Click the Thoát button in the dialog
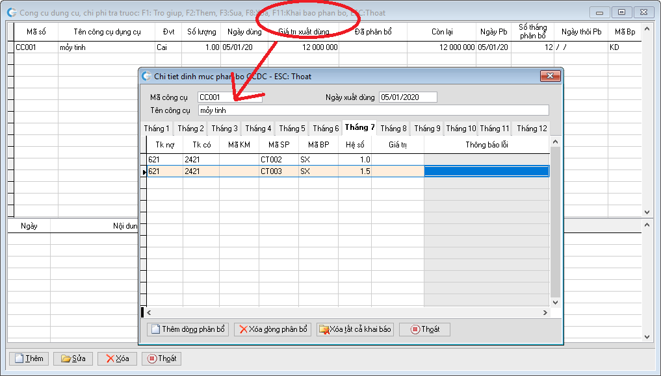This screenshot has width=661, height=376. [x=424, y=329]
